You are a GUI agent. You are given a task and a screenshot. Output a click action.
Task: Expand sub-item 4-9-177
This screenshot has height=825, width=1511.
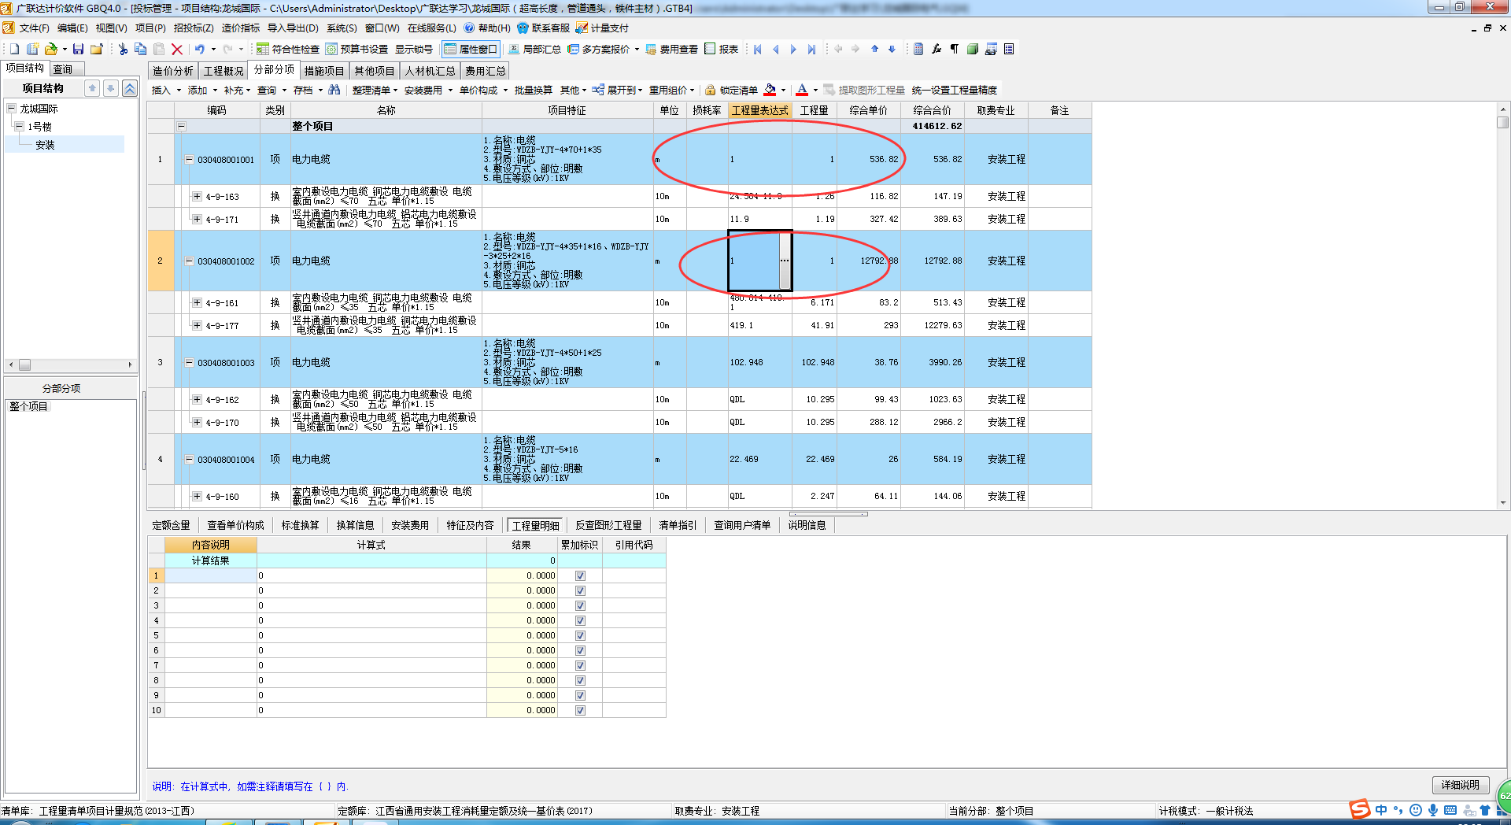(197, 325)
